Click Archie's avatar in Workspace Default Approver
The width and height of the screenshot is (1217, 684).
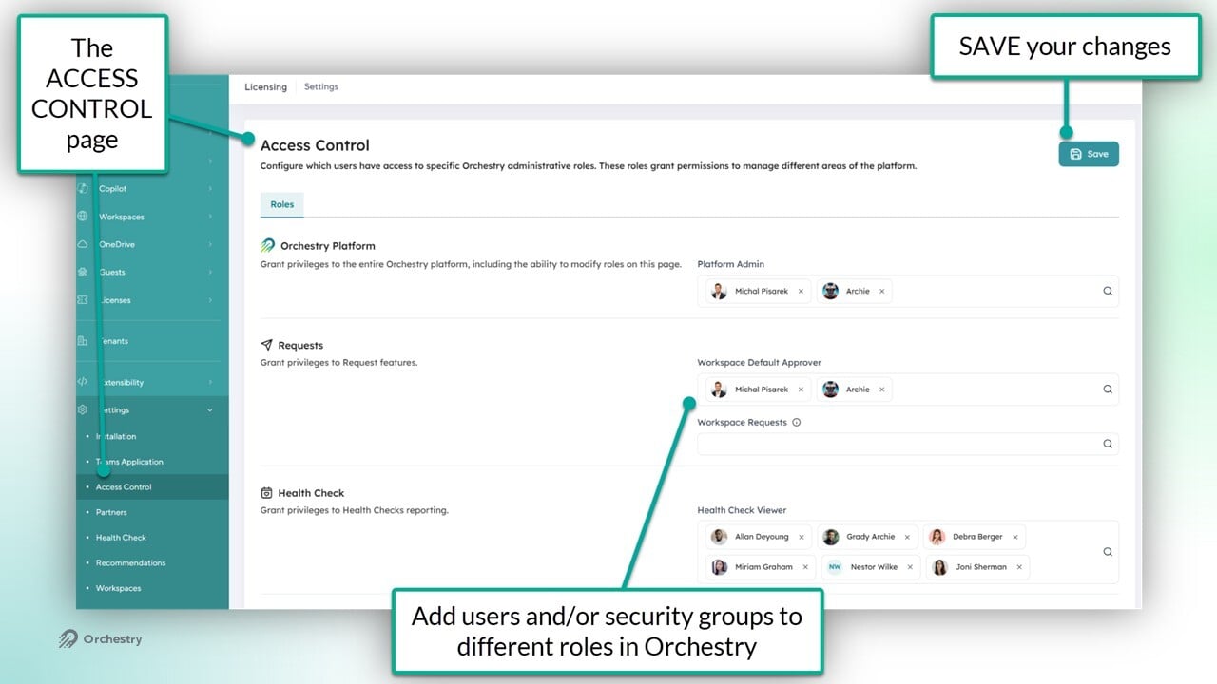pos(830,389)
